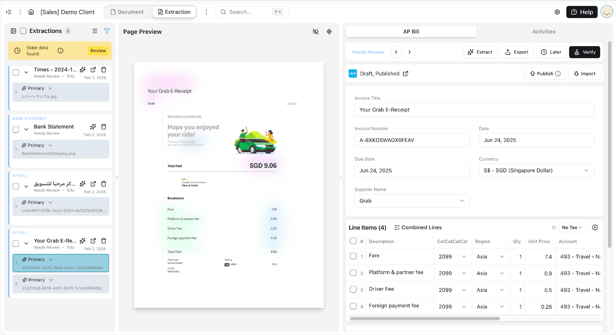Screen dimensions: 616x335
Task: Open Currency SGD dropdown
Action: tap(536, 170)
